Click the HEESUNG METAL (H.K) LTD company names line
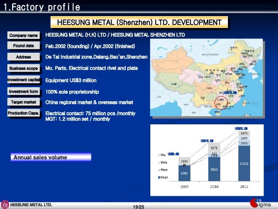This screenshot has width=278, height=209. point(115,35)
